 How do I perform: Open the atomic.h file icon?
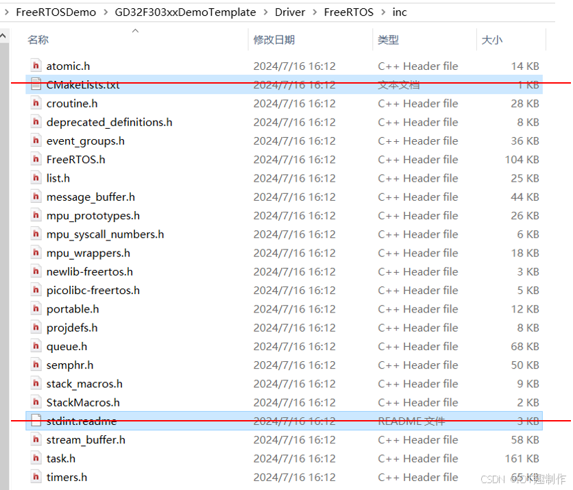pos(36,66)
